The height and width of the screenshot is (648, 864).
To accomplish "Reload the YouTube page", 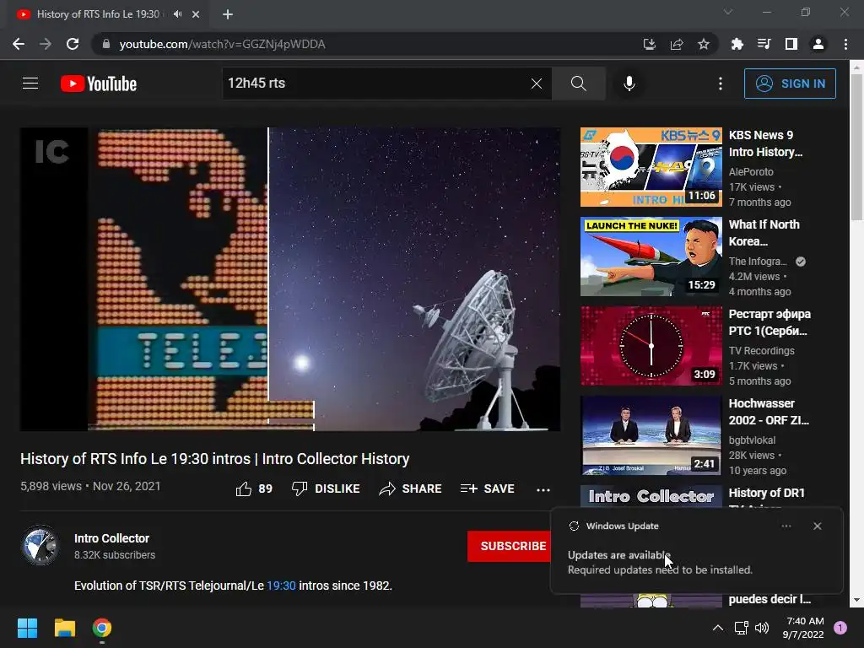I will 73,44.
